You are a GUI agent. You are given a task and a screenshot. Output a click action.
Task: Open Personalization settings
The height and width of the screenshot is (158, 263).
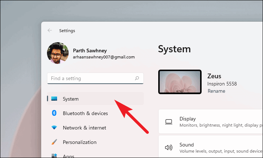[x=95, y=142]
